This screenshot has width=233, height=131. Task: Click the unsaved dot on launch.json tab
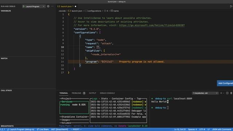[75, 7]
